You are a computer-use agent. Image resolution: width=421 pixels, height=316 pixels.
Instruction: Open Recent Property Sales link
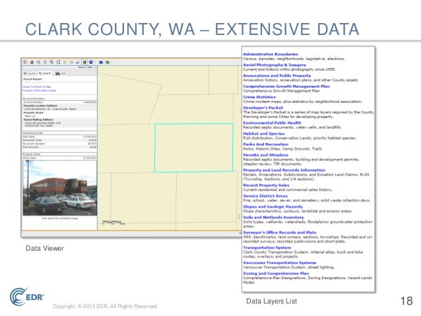click(x=266, y=185)
